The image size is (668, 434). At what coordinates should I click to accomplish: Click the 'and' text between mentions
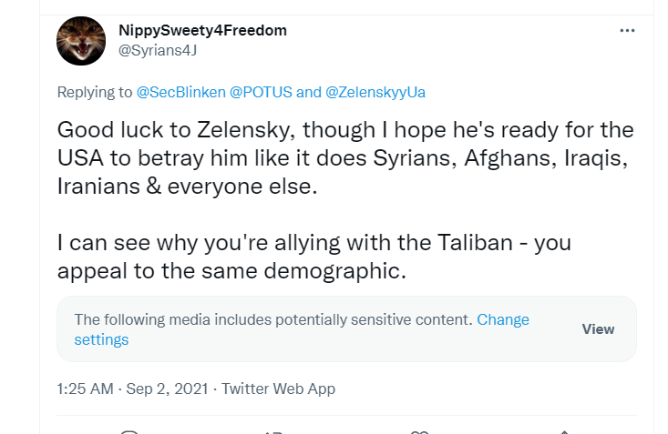[x=309, y=92]
